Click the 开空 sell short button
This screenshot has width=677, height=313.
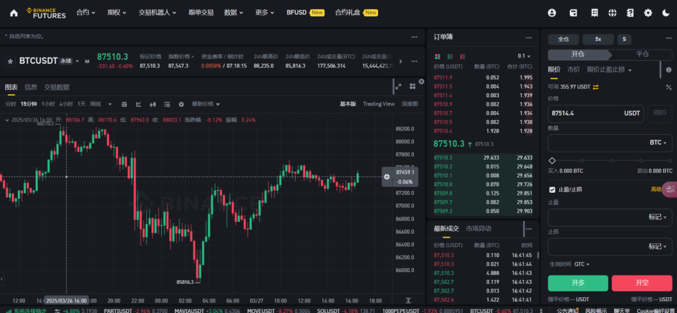click(642, 283)
